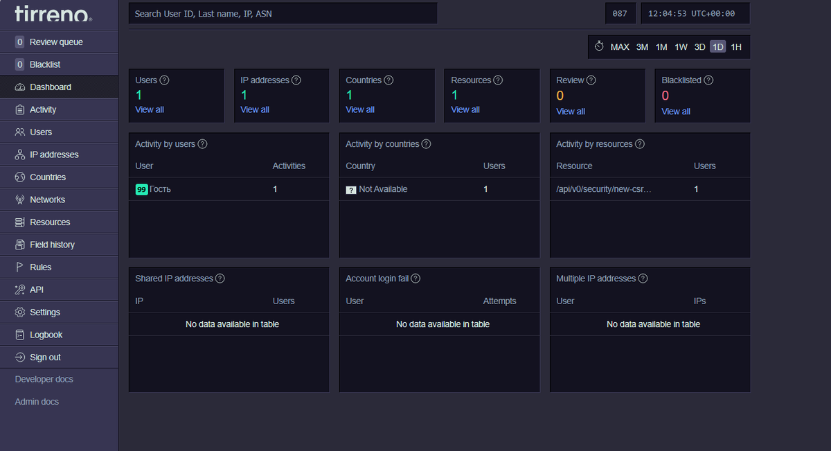Click View all under Users

coord(150,109)
